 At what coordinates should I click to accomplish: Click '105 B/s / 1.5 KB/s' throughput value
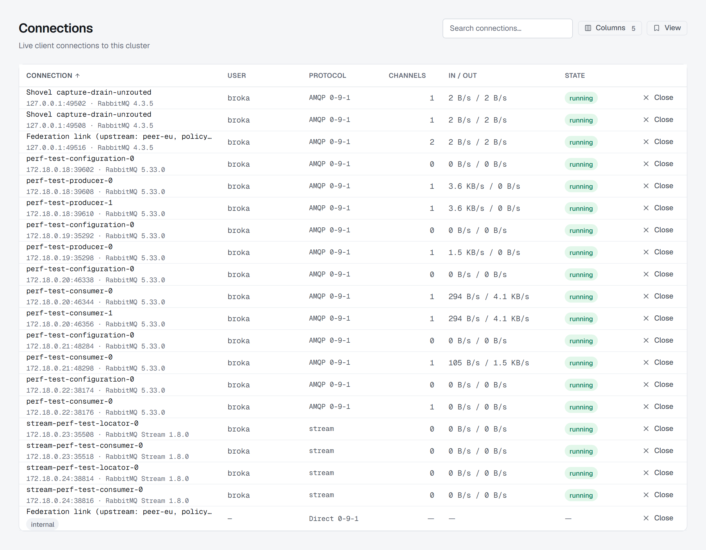(489, 363)
